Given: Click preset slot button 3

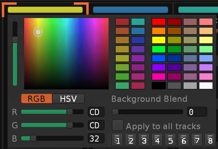Looking at the screenshot, I should coord(144,140).
